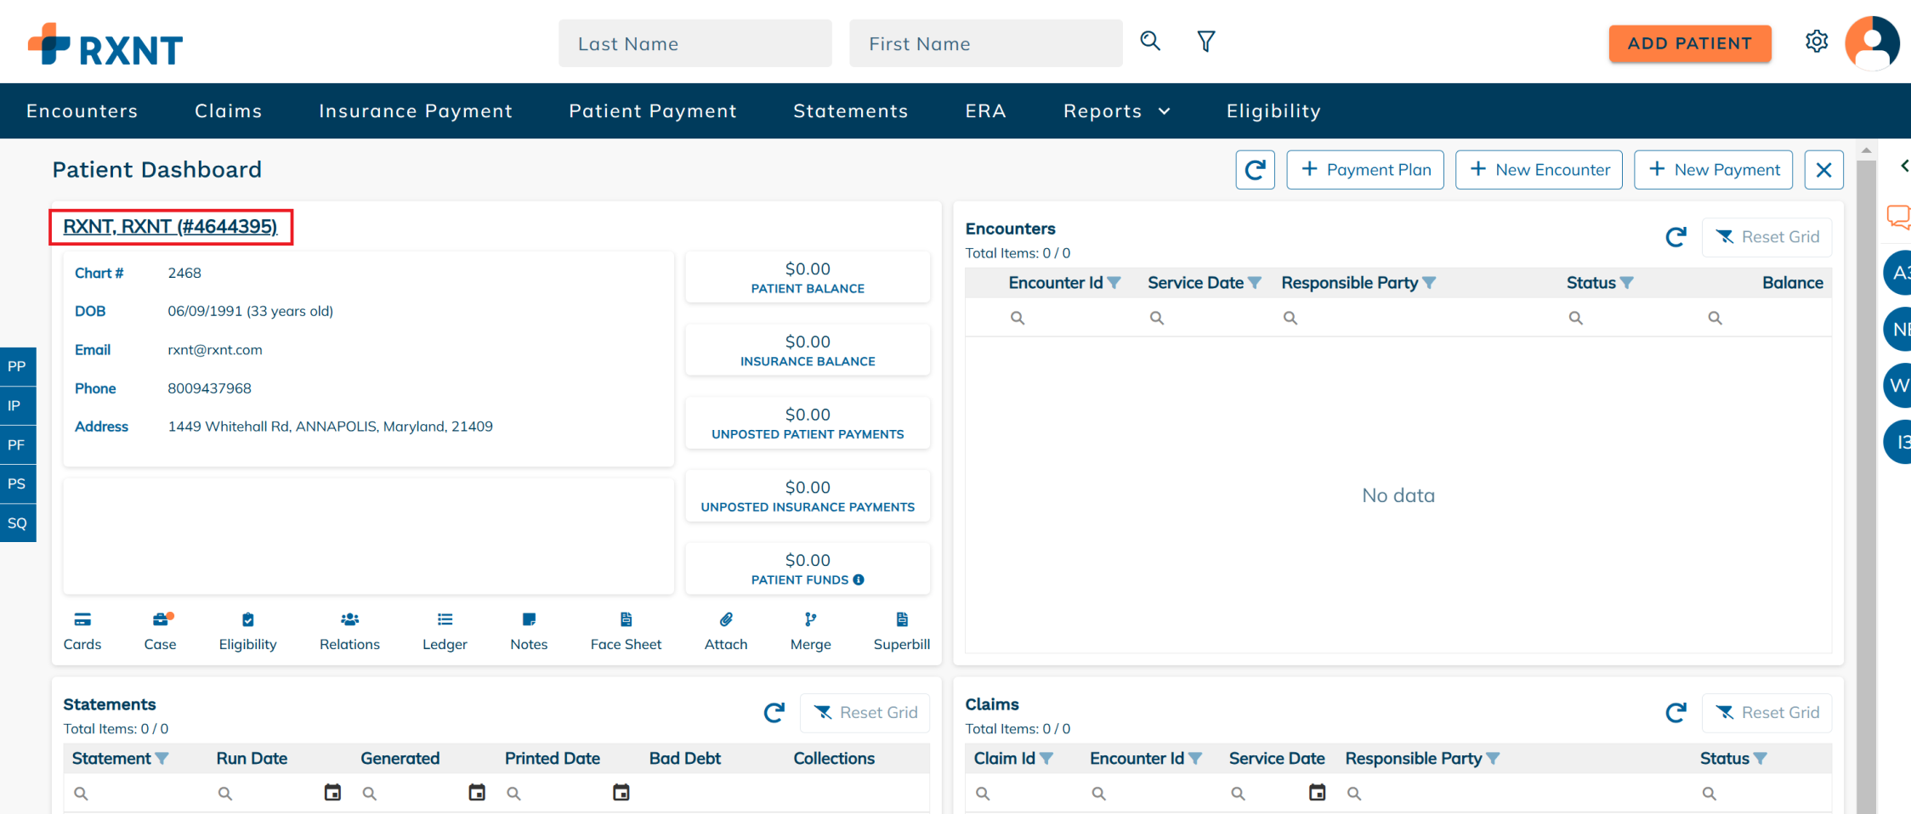Open the Statements Generated calendar picker
The image size is (1911, 814).
click(477, 793)
